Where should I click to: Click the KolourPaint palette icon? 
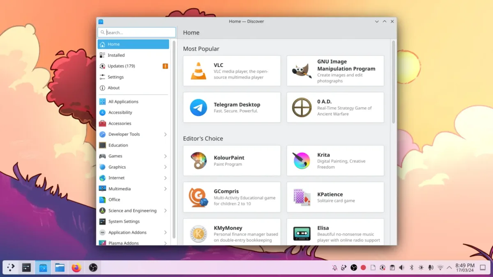point(198,160)
